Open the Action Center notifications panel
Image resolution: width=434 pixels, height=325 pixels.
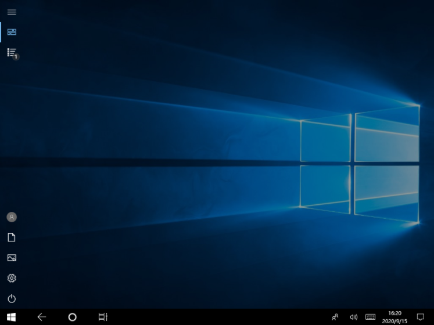click(x=421, y=317)
